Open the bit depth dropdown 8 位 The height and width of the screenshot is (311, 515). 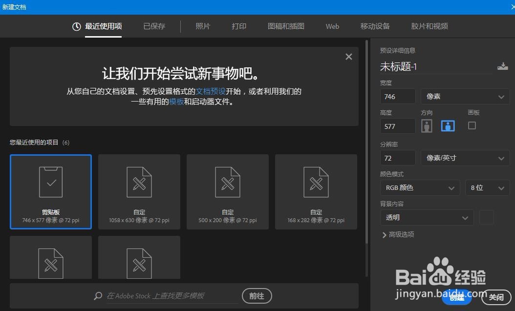(x=487, y=188)
